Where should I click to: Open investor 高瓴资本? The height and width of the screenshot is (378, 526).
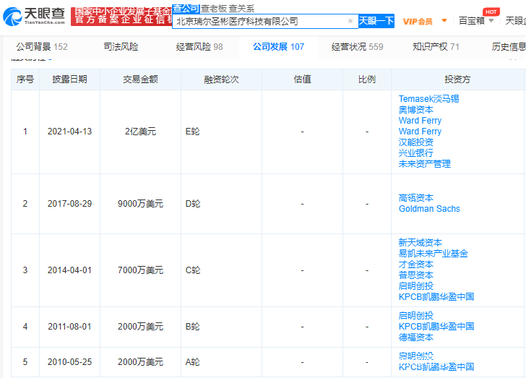click(416, 198)
